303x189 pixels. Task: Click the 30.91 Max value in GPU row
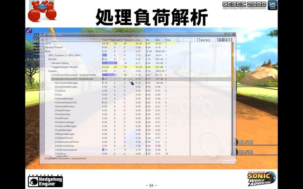(159, 43)
